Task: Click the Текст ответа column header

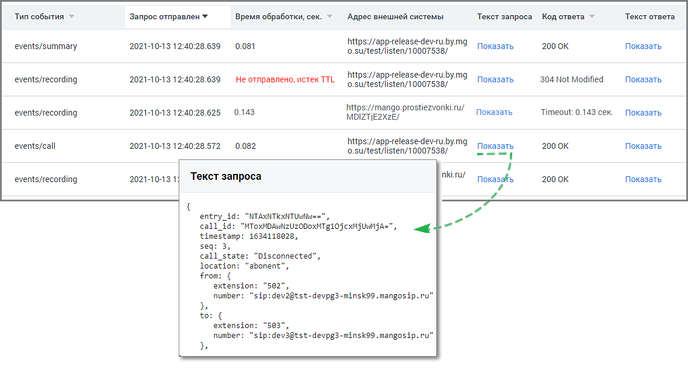Action: (650, 17)
